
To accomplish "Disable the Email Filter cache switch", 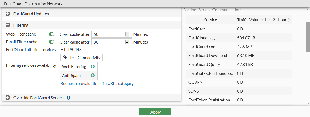I will pyautogui.click(x=51, y=42).
